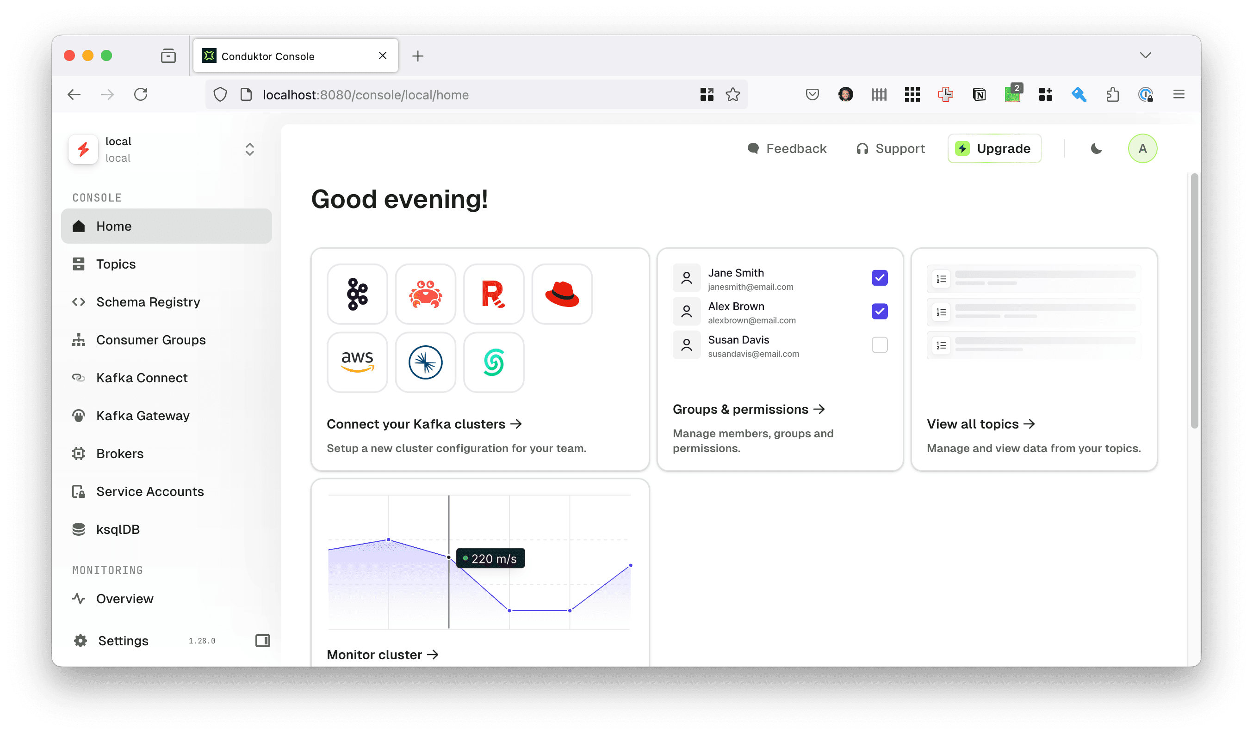Click the Feedback button
Image resolution: width=1253 pixels, height=735 pixels.
point(787,148)
